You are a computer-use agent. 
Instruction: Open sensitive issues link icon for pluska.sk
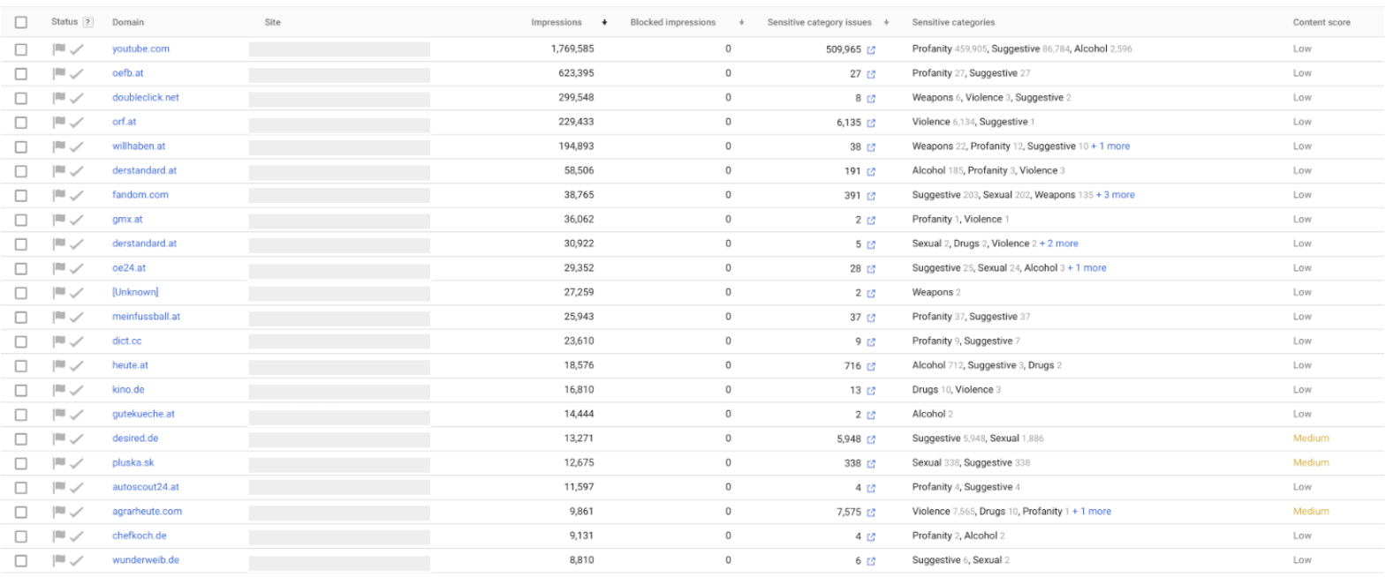point(871,464)
